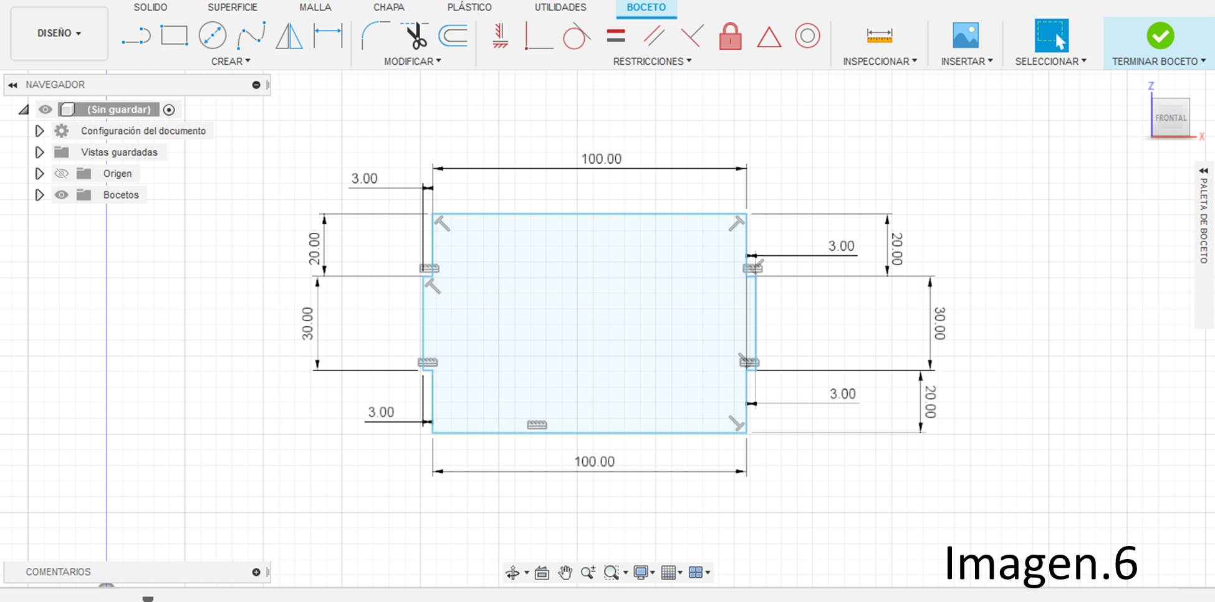Select the Rectangle sketch tool
The height and width of the screenshot is (602, 1215).
(x=174, y=35)
